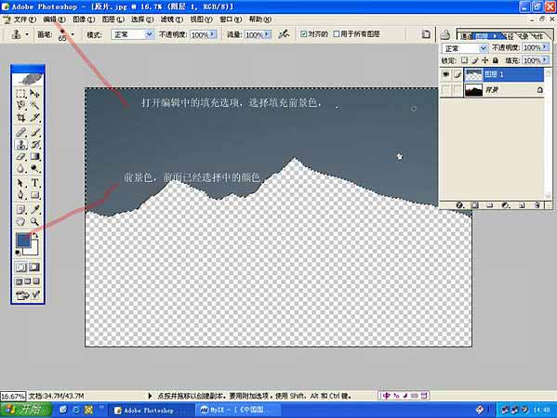This screenshot has width=557, height=418.
Task: Open the 编辑 menu
Action: click(54, 20)
